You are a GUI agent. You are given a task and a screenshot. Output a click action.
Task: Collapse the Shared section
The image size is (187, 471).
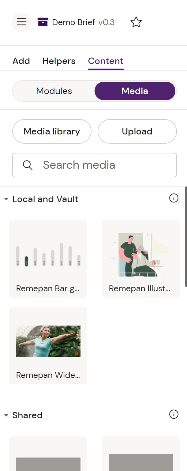coord(6,416)
